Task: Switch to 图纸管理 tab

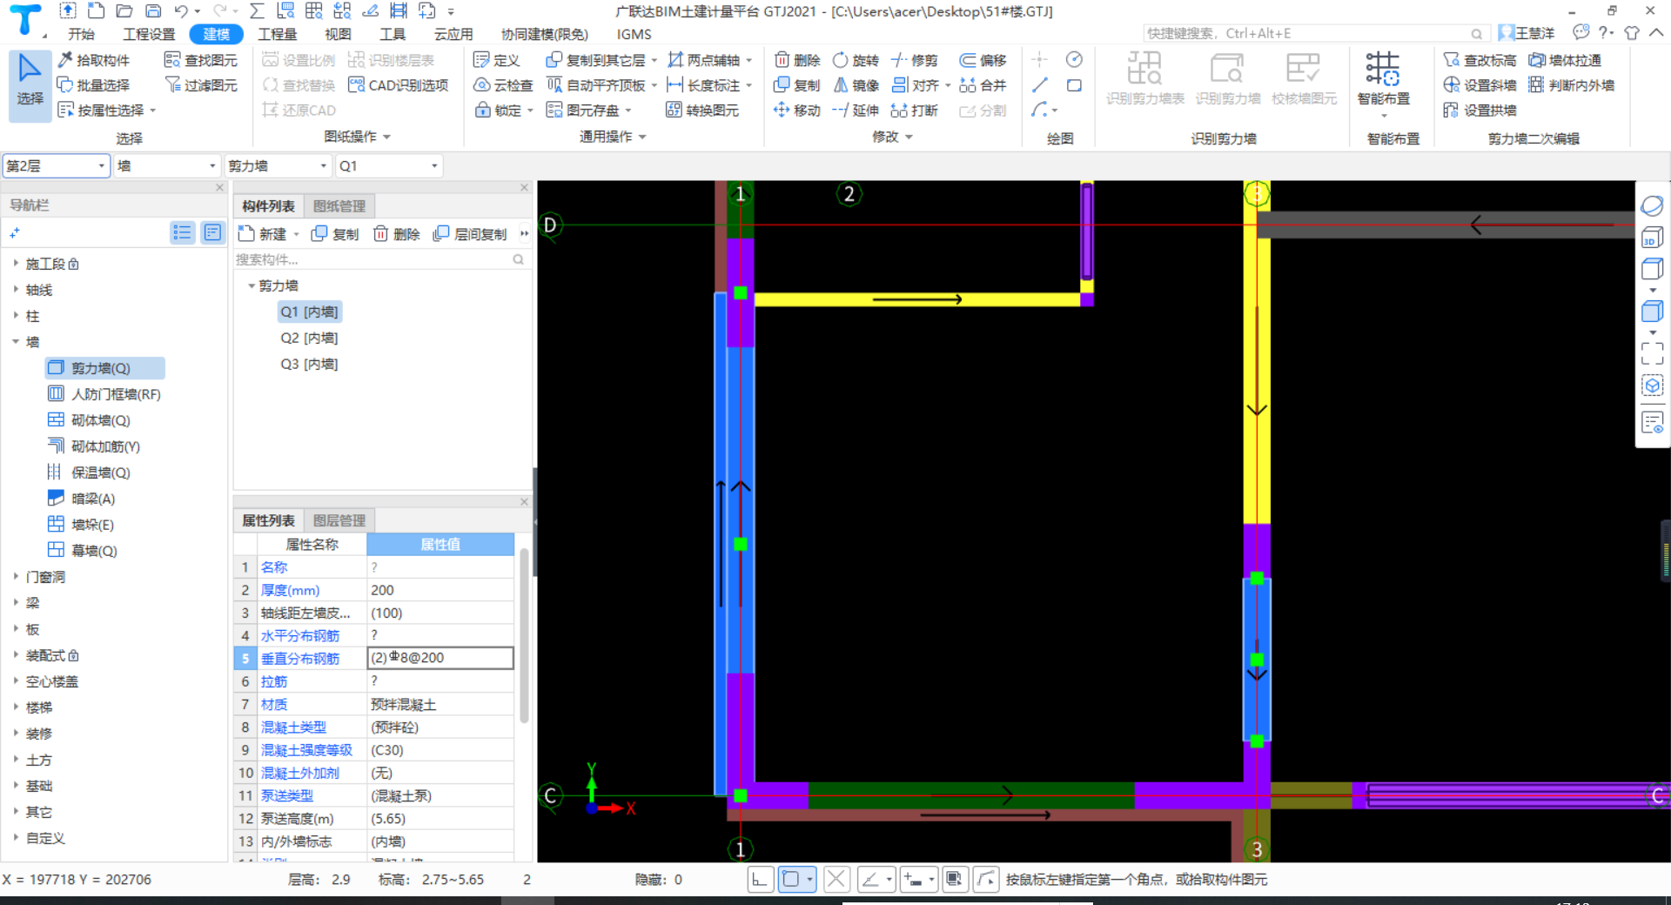Action: coord(339,206)
